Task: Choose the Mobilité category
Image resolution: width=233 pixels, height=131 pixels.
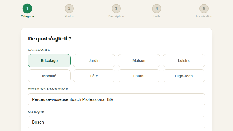Action: click(x=49, y=76)
